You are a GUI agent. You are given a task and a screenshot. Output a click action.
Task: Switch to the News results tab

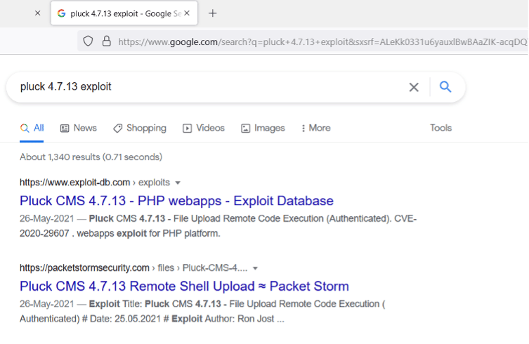79,128
